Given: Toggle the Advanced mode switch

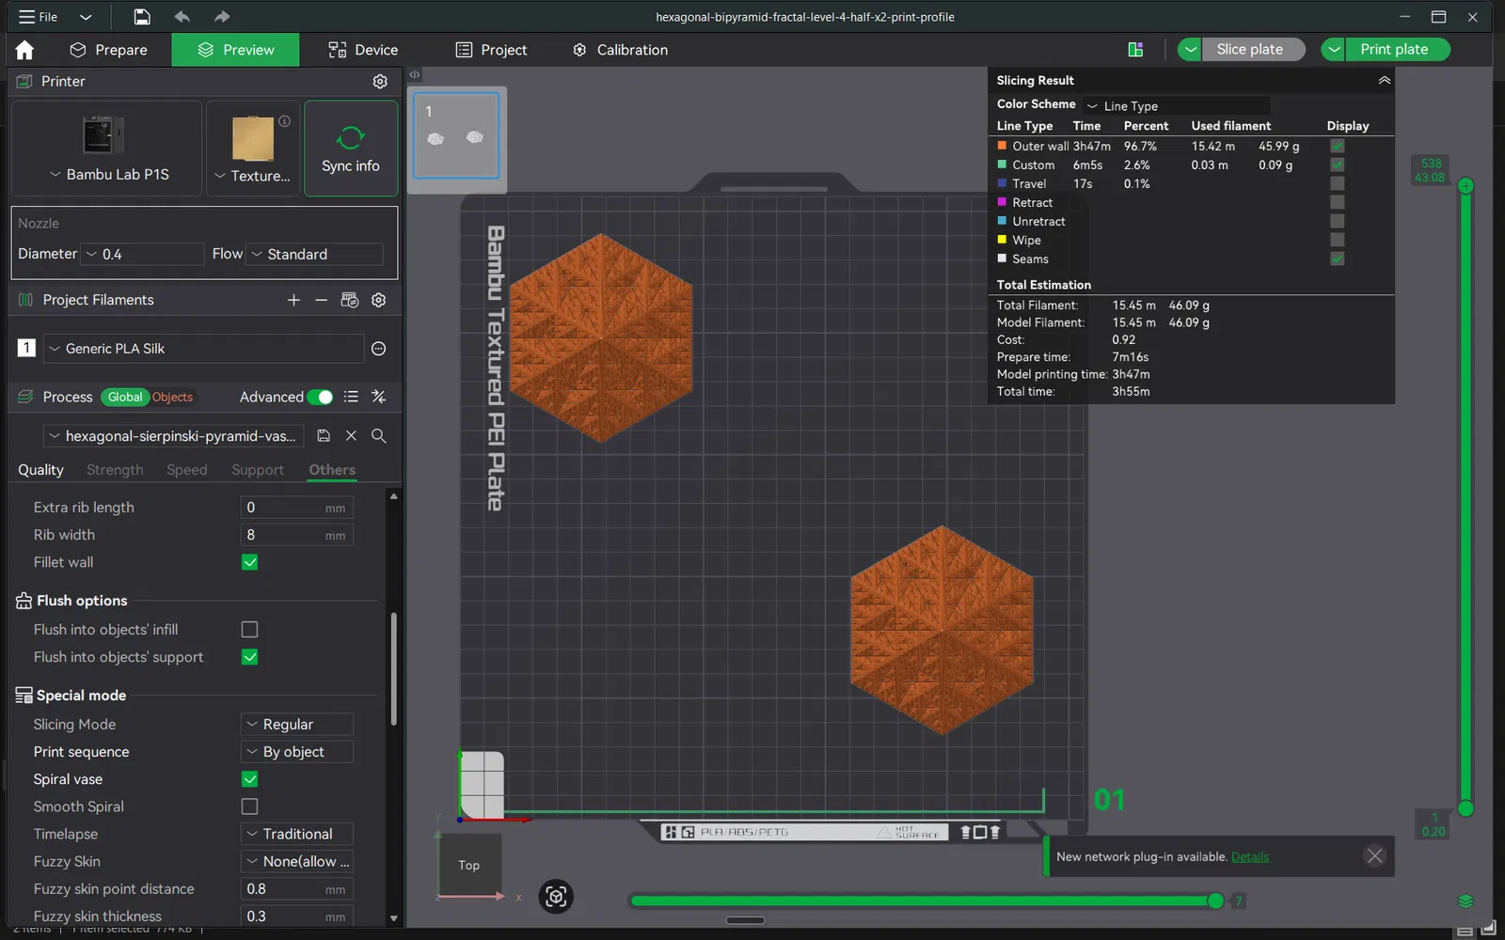Looking at the screenshot, I should pos(319,397).
